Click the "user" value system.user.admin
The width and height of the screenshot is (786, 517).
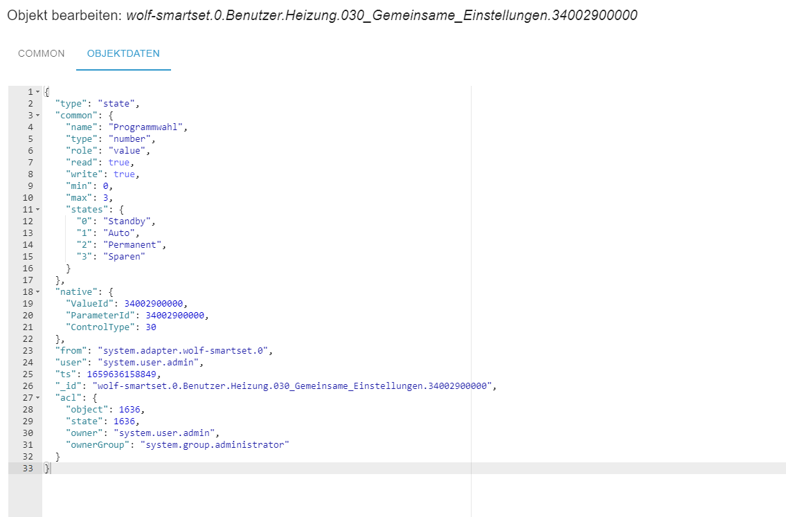(x=148, y=363)
